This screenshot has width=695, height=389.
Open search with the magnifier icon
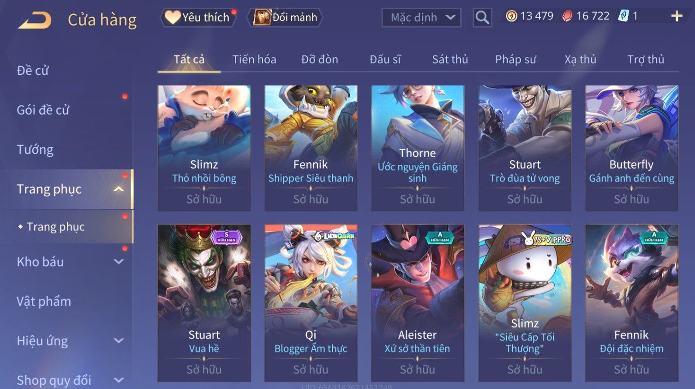tap(482, 18)
